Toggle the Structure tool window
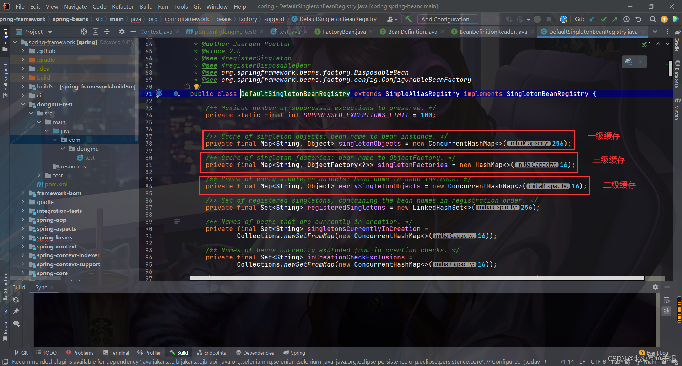The image size is (682, 366). pyautogui.click(x=5, y=286)
